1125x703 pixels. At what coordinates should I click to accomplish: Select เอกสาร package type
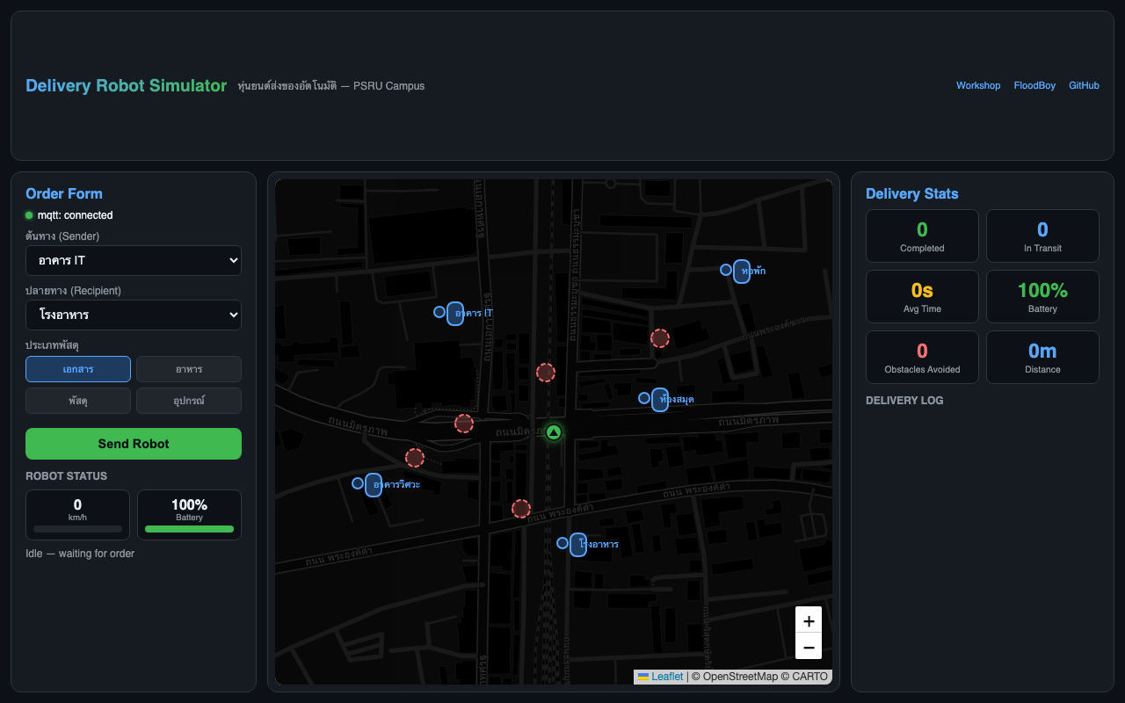[78, 369]
